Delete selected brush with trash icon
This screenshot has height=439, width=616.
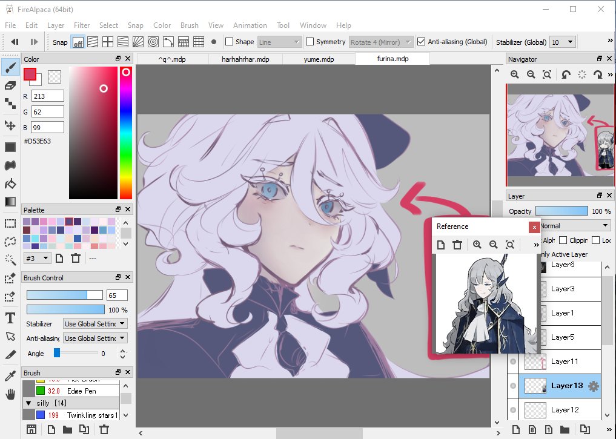tap(104, 429)
